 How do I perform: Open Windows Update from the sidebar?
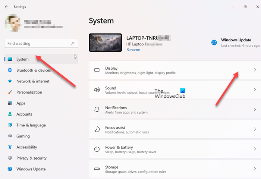(x=41, y=169)
